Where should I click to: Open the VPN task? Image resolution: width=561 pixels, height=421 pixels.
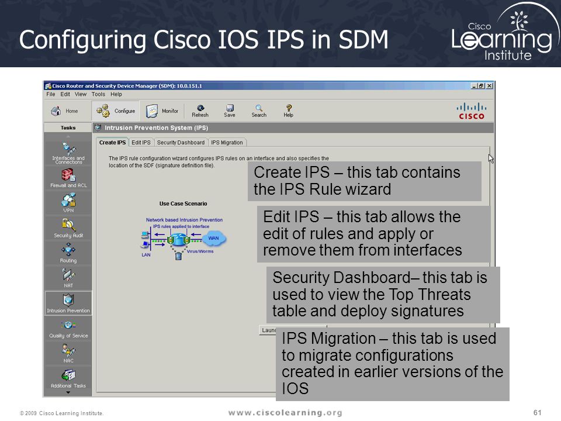(68, 203)
